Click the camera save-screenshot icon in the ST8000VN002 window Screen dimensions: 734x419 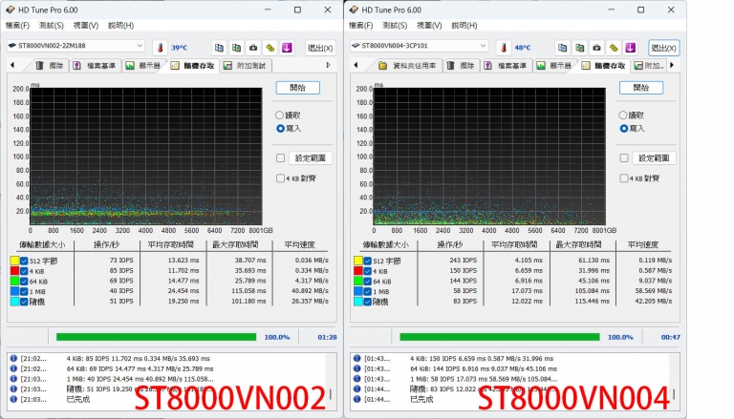tap(253, 47)
